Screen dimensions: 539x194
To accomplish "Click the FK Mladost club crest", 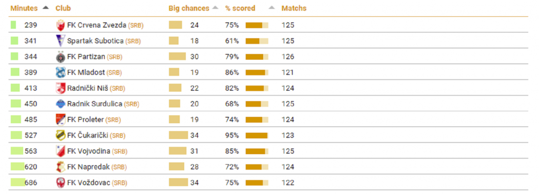I will (60, 72).
